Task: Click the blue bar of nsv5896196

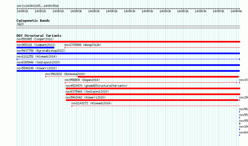Action: tap(128, 71)
